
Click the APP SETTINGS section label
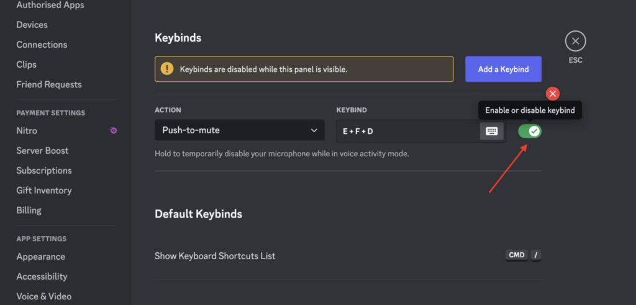[x=42, y=239]
